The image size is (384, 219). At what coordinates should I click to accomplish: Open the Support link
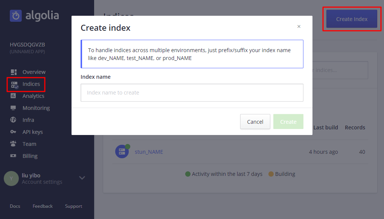pyautogui.click(x=73, y=206)
